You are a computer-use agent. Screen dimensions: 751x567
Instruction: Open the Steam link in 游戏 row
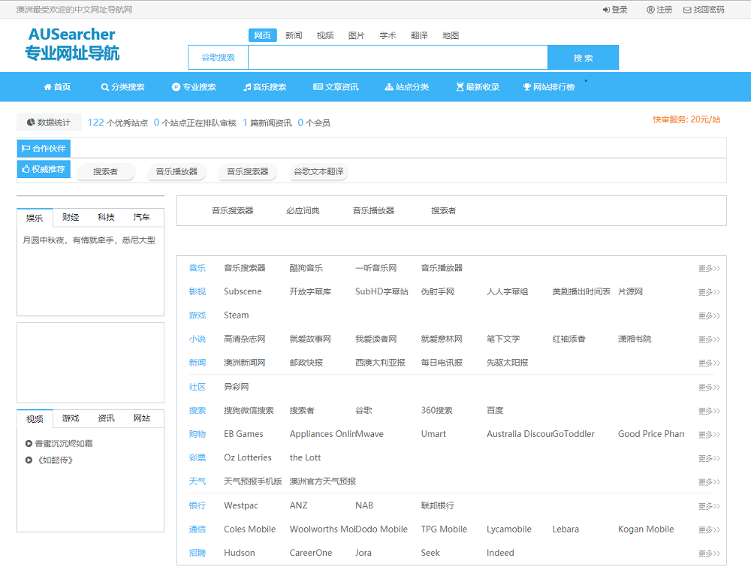click(x=236, y=315)
